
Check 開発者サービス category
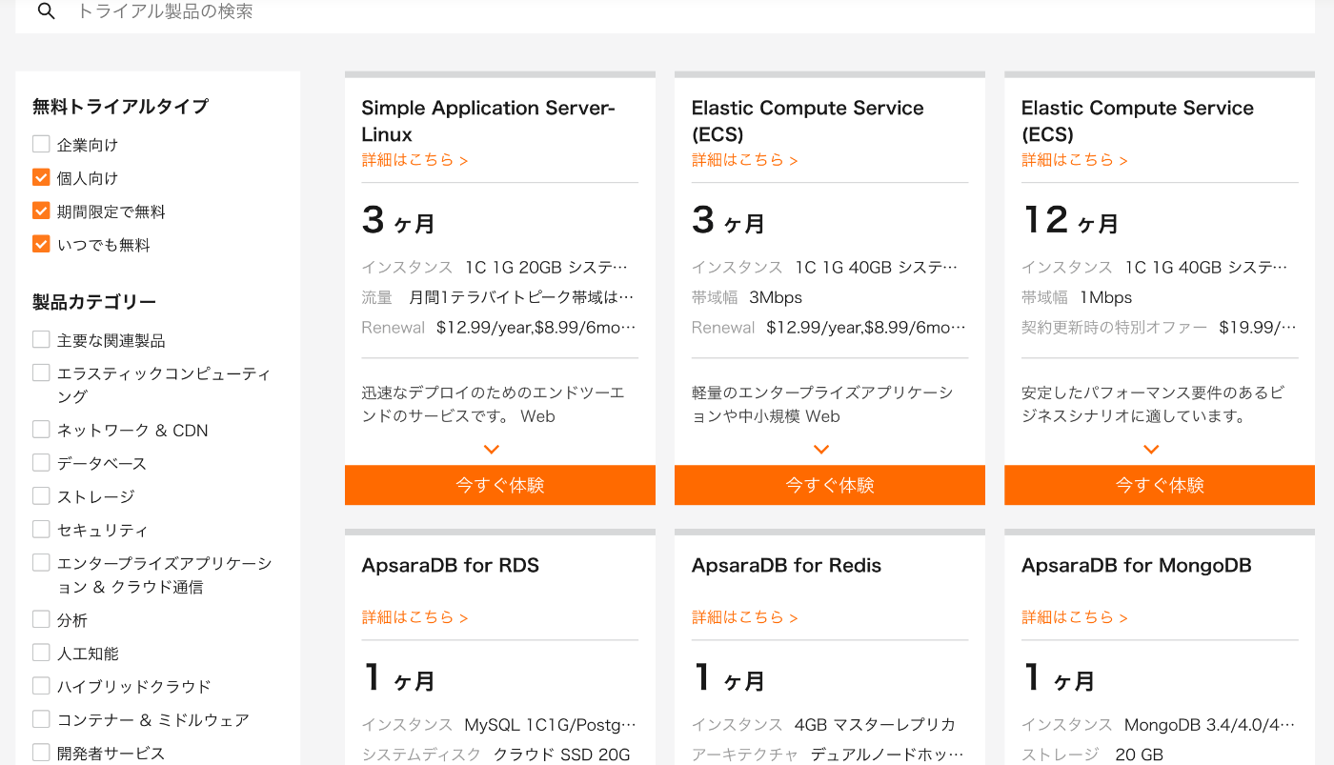pyautogui.click(x=41, y=753)
